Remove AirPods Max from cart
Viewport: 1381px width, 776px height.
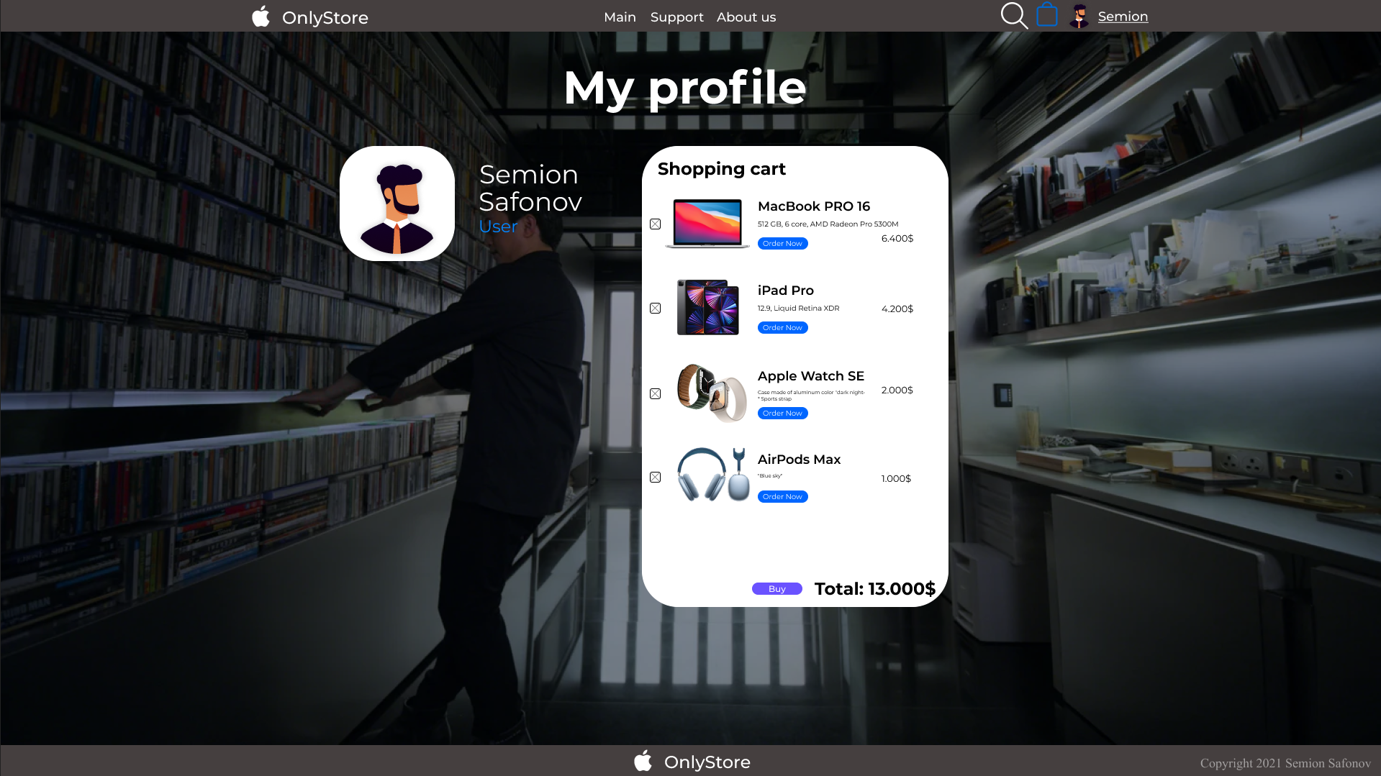655,478
